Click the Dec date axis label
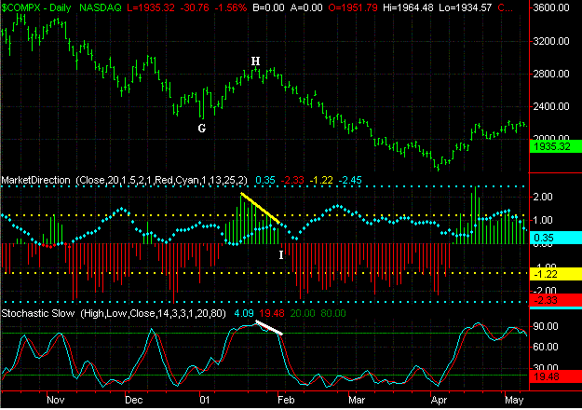Screen dimensions: 582x410 click(x=133, y=400)
